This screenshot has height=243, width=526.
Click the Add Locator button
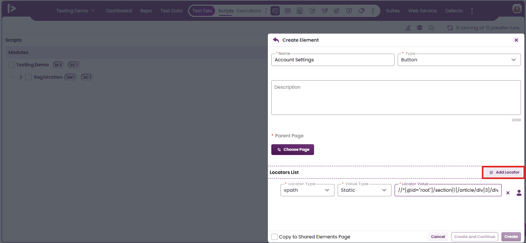point(504,172)
